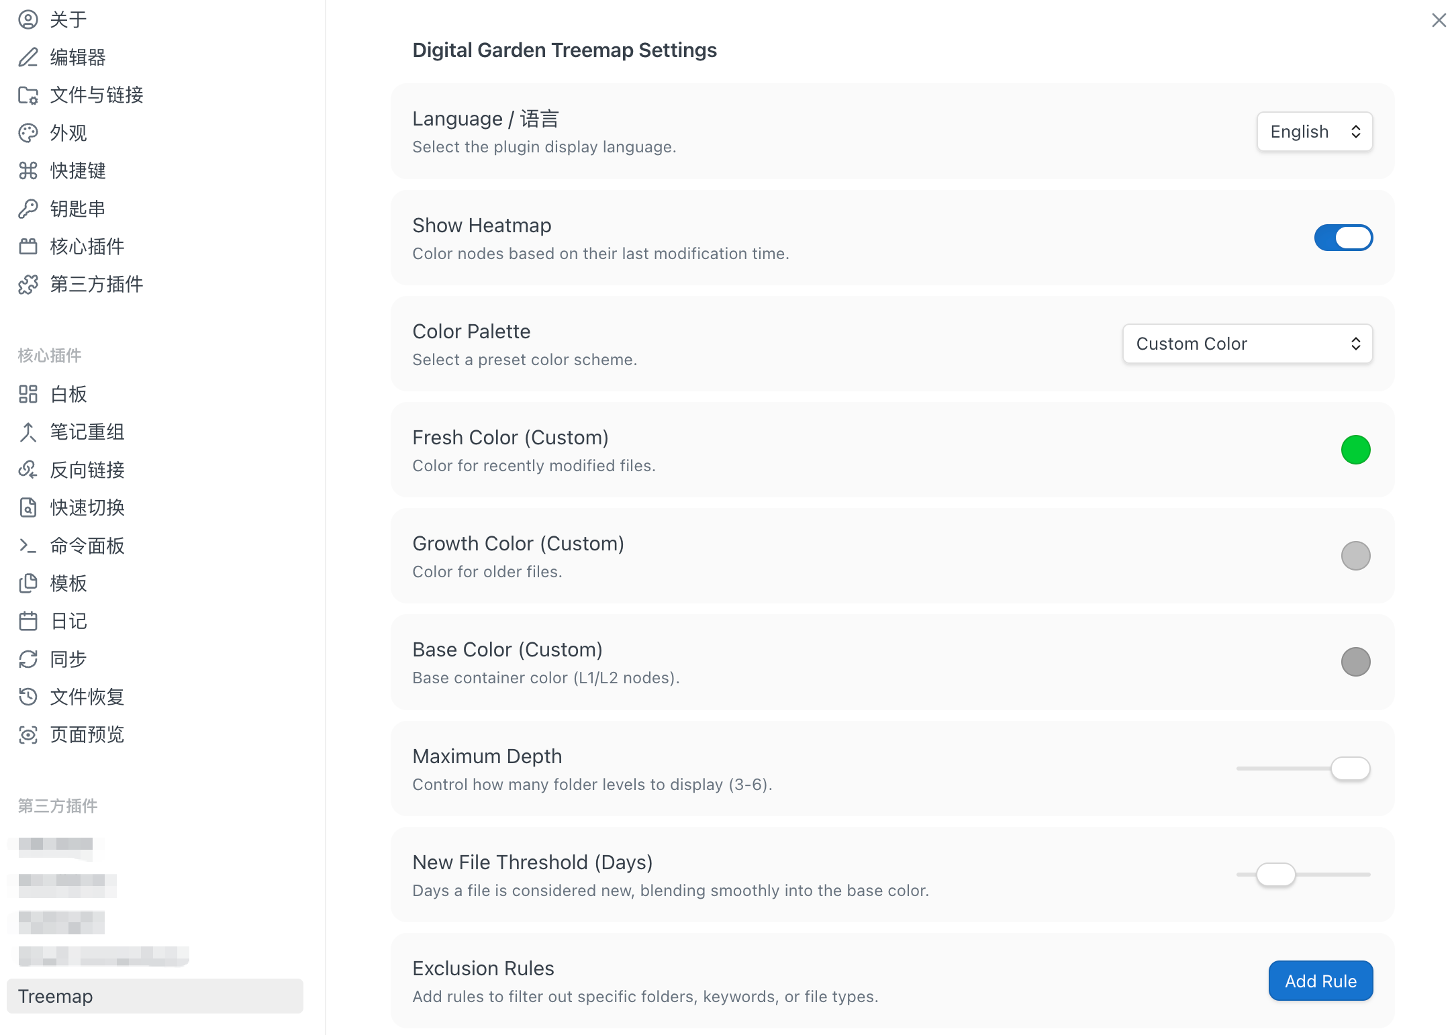Open 钥匙串 settings tab
The width and height of the screenshot is (1454, 1035).
pos(155,209)
